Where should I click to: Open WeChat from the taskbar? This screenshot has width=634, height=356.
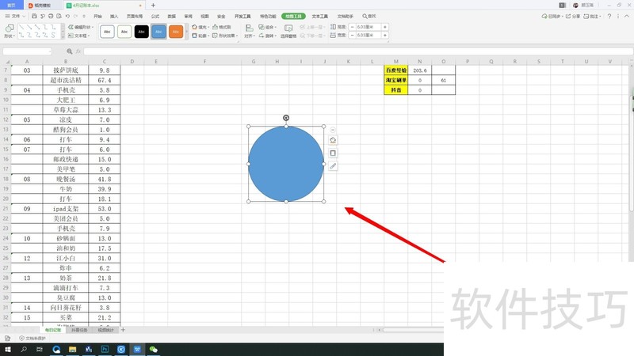pos(153,350)
